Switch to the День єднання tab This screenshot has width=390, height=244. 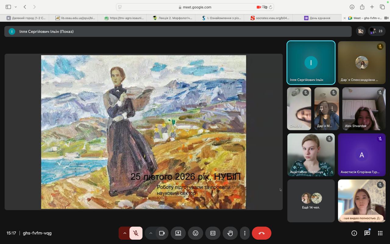tap(317, 18)
